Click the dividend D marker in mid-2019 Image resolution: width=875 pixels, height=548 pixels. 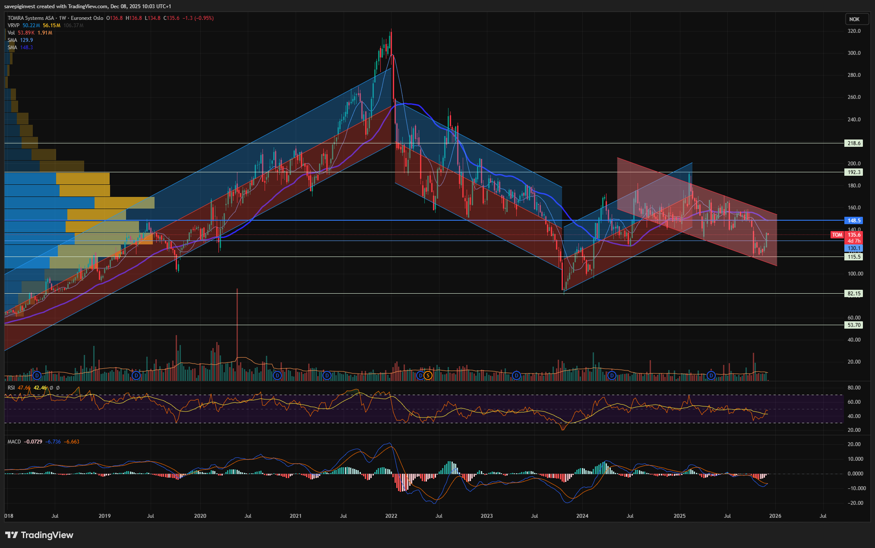pos(136,376)
